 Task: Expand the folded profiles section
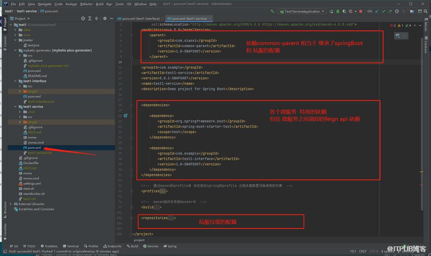(x=163, y=191)
